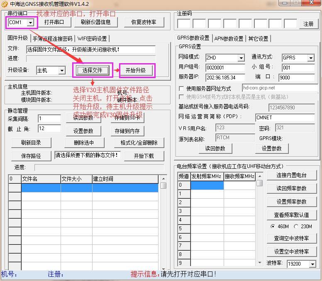Screen dimensions: 322x281
Task: Click the hd-cors.gicp.net address field
Action: (280, 88)
